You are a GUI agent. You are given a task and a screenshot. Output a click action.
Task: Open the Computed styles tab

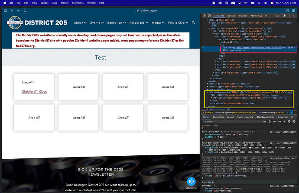point(218,117)
